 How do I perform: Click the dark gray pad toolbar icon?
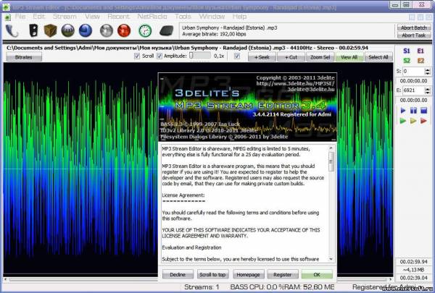click(x=167, y=30)
